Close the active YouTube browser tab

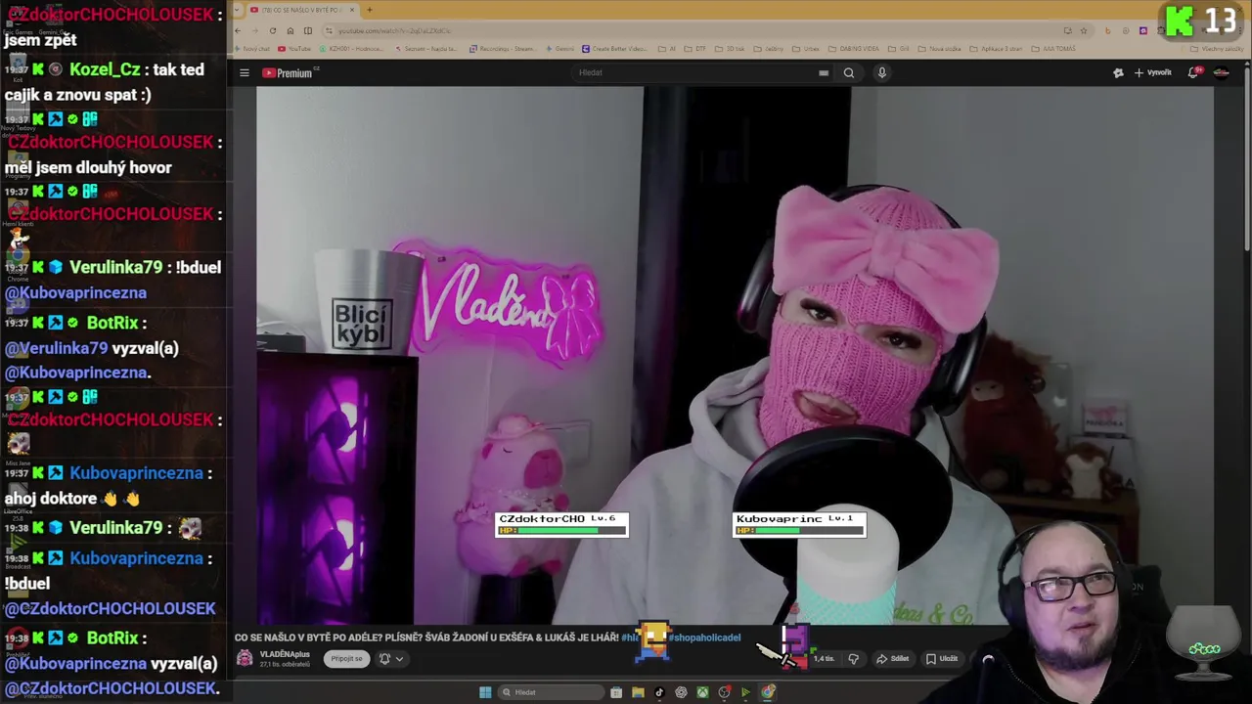tap(352, 10)
